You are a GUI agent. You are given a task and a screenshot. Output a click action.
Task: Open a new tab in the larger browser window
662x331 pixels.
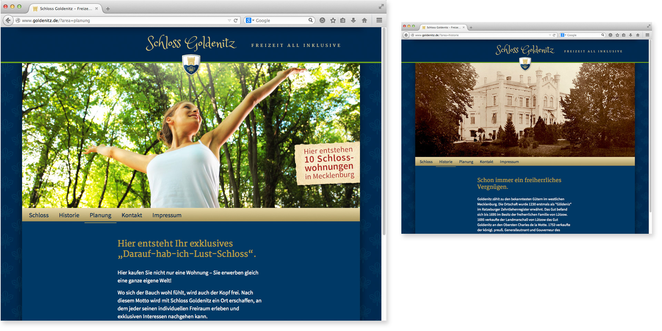coord(108,9)
